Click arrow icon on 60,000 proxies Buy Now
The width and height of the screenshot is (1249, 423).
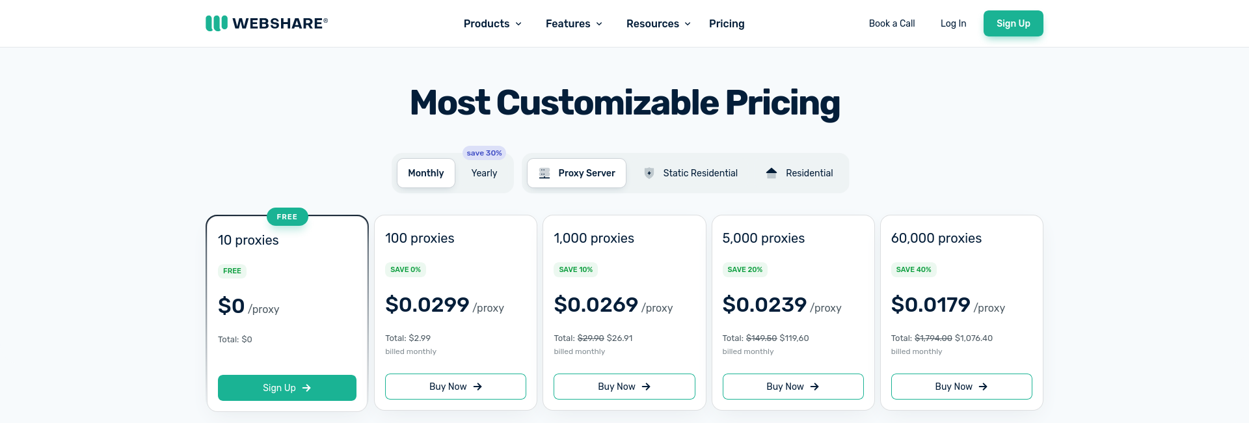983,387
